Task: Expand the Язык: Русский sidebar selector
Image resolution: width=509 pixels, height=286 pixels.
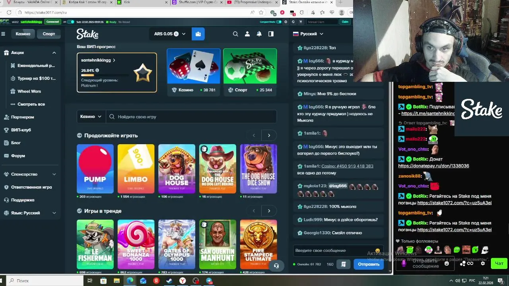Action: pyautogui.click(x=54, y=213)
